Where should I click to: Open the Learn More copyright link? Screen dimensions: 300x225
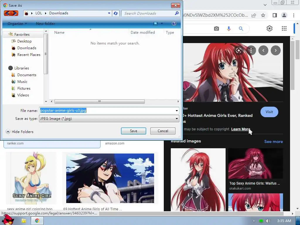click(x=241, y=129)
